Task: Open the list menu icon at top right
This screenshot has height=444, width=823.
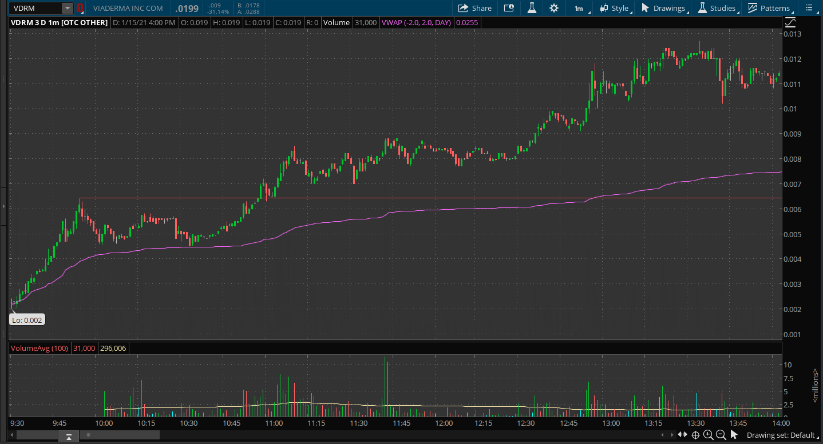Action: 809,8
